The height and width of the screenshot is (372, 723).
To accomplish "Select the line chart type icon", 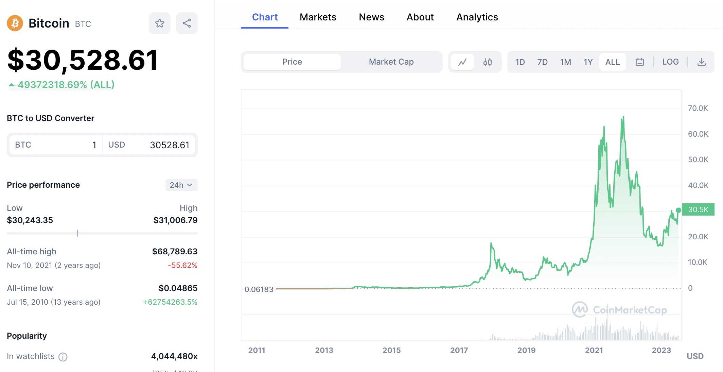I will 462,62.
